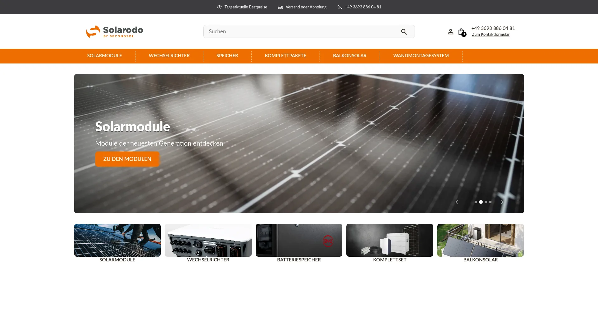Select the third carousel pagination dot
This screenshot has width=598, height=309.
click(x=485, y=202)
